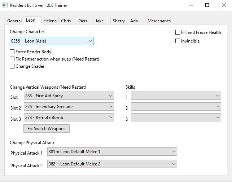The height and width of the screenshot is (182, 232).
Task: Open the Helena tab
Action: (50, 21)
